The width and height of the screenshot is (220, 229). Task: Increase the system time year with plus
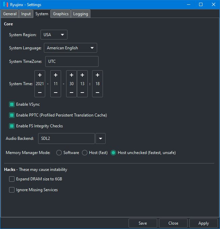tap(40, 75)
